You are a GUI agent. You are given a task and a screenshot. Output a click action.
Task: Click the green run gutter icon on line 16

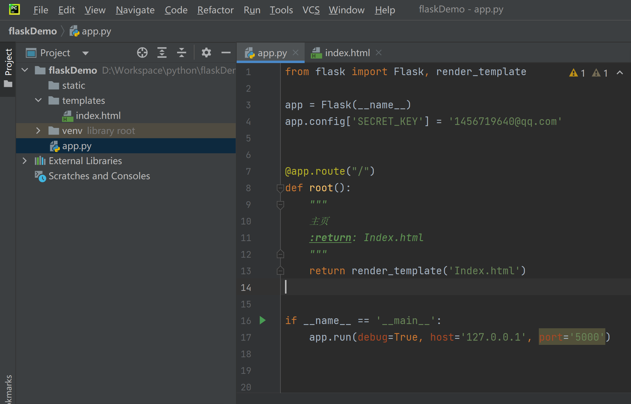click(263, 320)
